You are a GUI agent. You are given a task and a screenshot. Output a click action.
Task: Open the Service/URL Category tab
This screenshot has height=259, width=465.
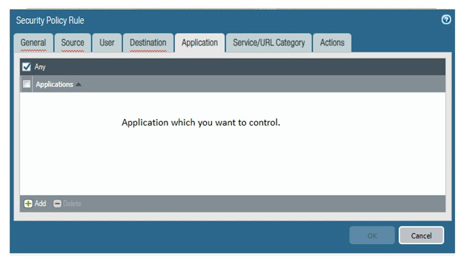[x=269, y=43]
